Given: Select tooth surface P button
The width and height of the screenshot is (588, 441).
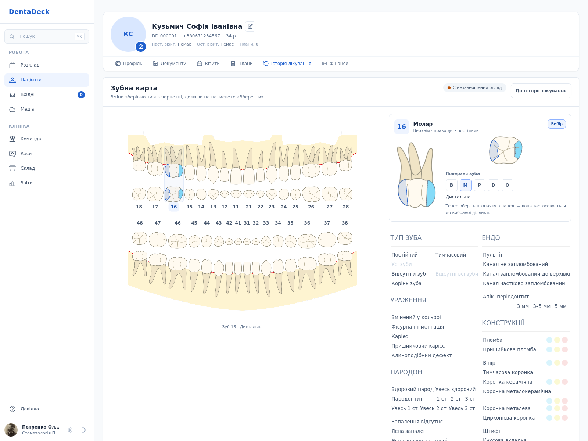Looking at the screenshot, I should coord(480,185).
